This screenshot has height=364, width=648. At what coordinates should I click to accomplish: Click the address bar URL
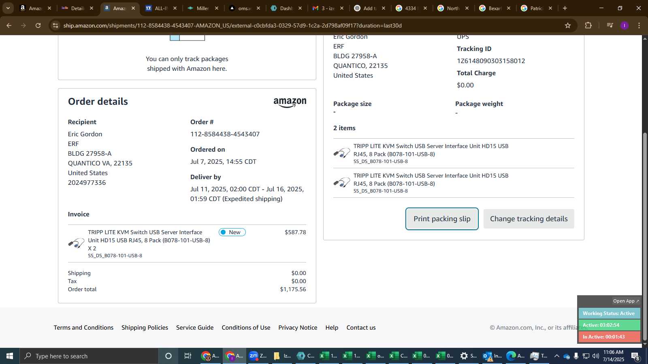(232, 25)
